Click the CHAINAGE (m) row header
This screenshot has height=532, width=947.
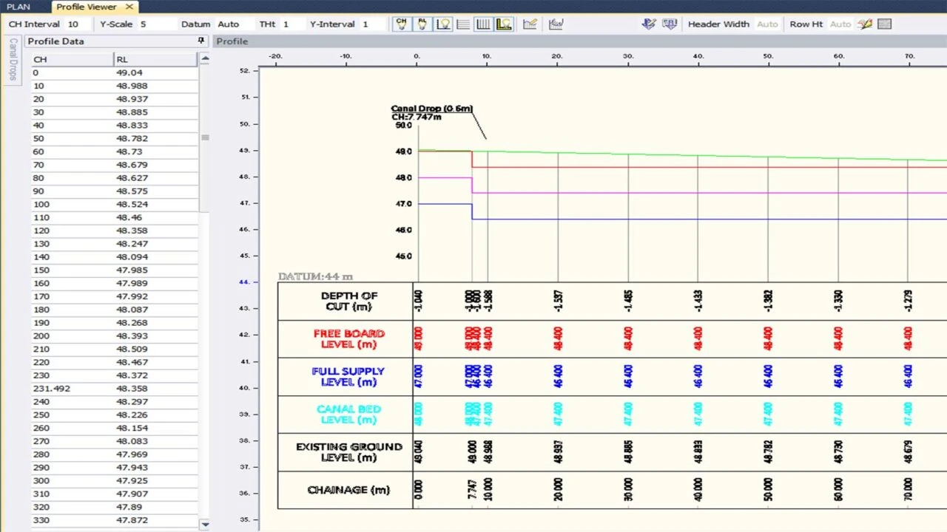345,489
